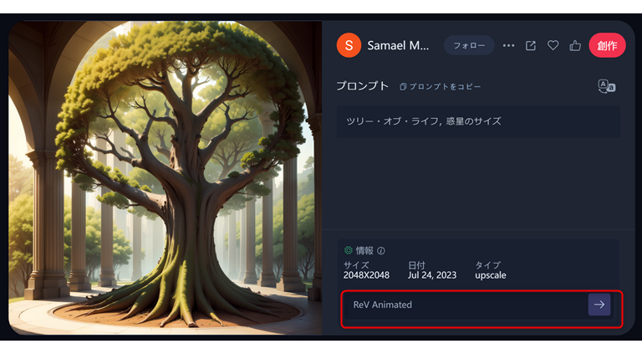Open the Samael M... user profile link
This screenshot has height=354, width=642.
[399, 45]
